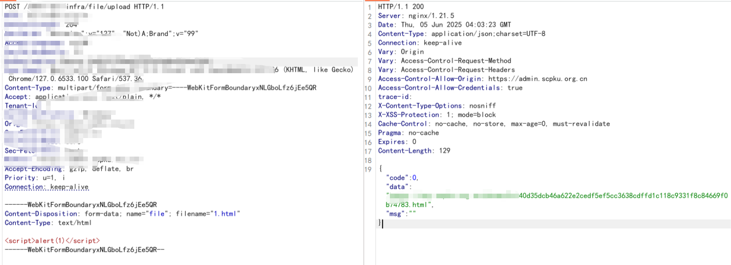
Task: Click the Chrome/127.0.6533.100 Safari user-agent text
Action: click(75, 79)
